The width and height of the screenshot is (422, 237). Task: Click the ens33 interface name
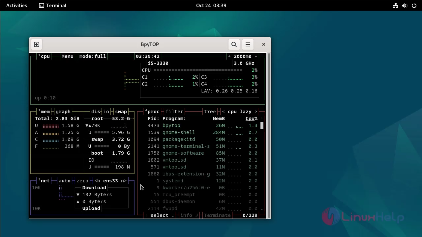click(110, 181)
